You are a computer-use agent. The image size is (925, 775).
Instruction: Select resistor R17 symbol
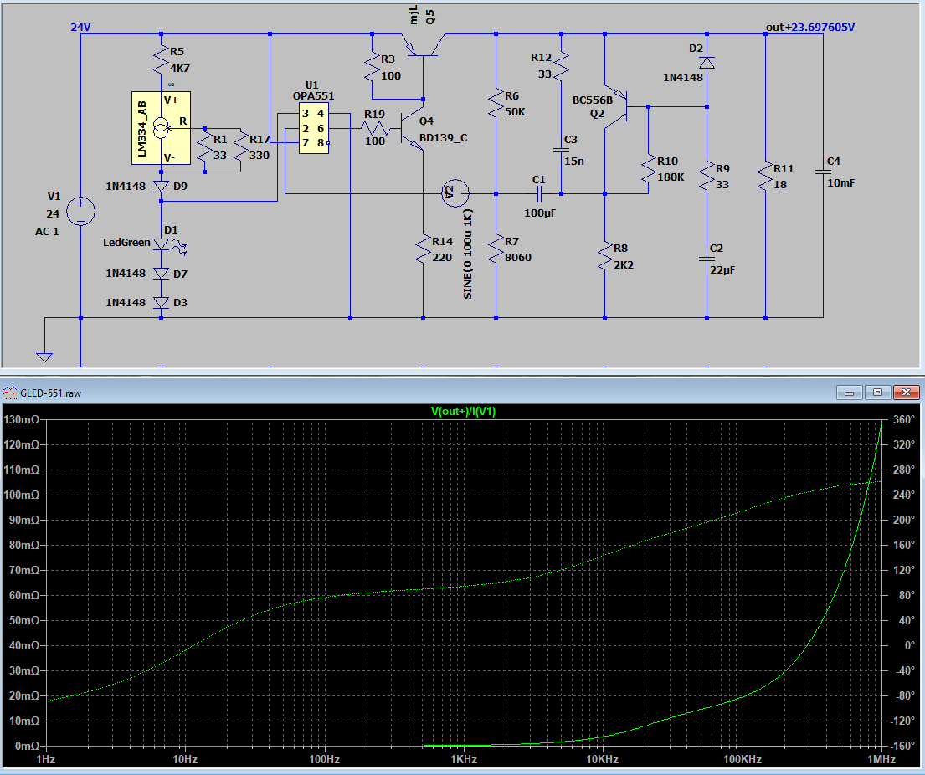pyautogui.click(x=241, y=146)
